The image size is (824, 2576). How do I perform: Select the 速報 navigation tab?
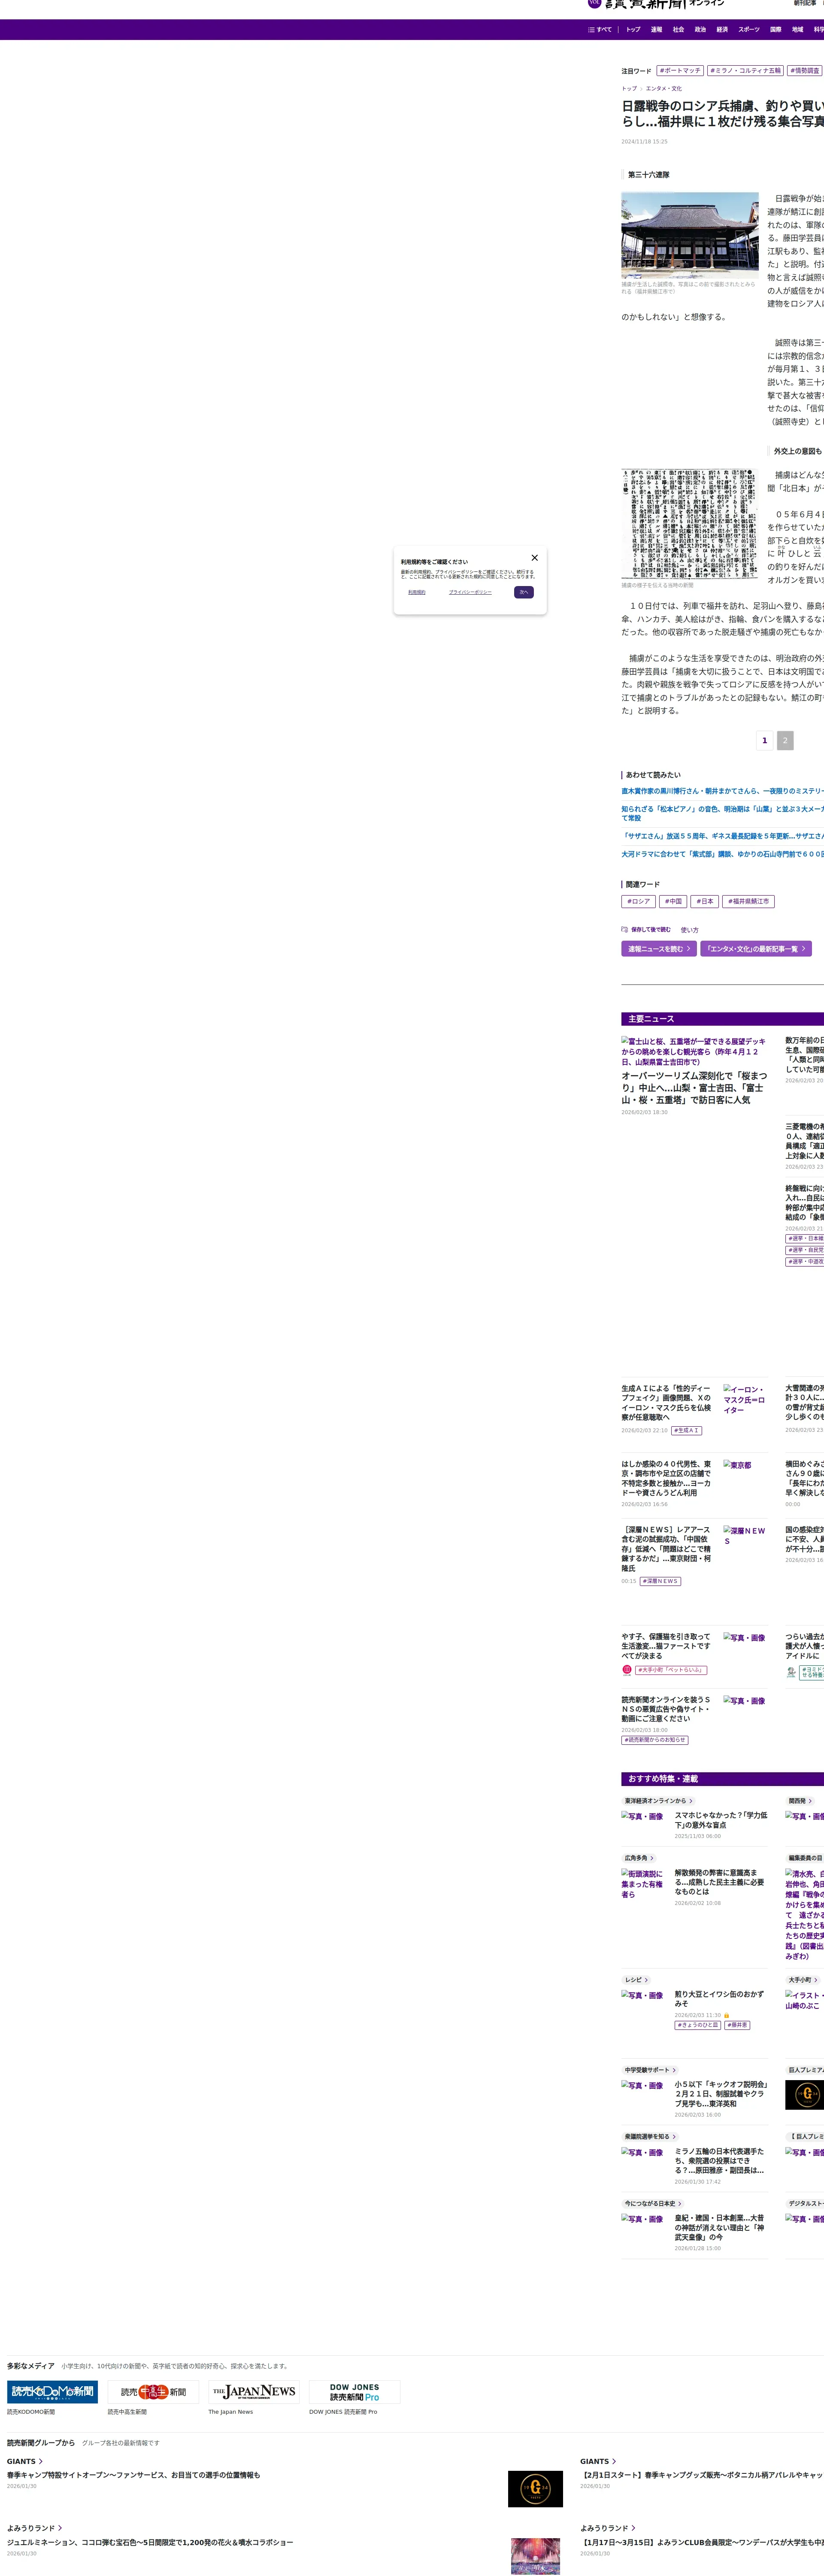656,30
